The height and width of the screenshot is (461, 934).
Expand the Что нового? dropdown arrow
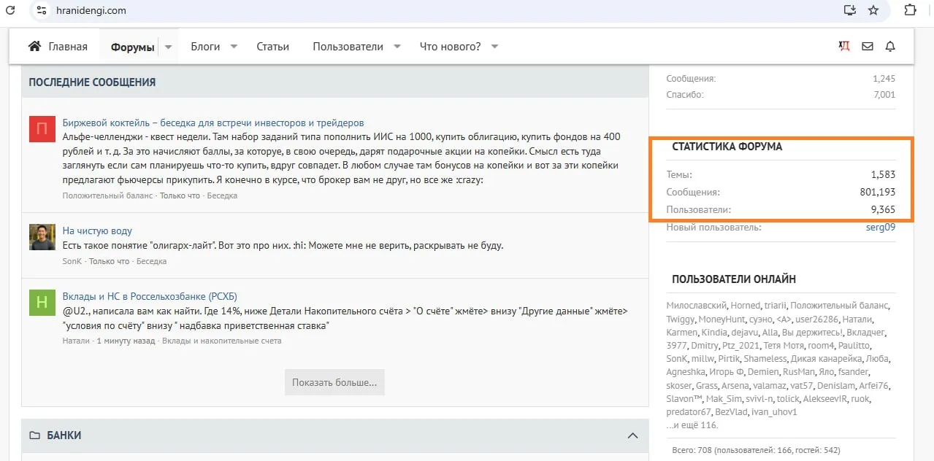(x=494, y=47)
